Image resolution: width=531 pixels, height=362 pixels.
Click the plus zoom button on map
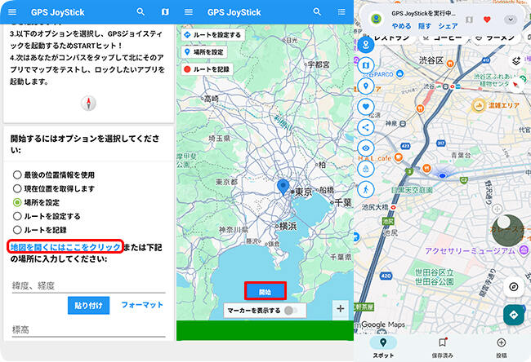pos(341,308)
